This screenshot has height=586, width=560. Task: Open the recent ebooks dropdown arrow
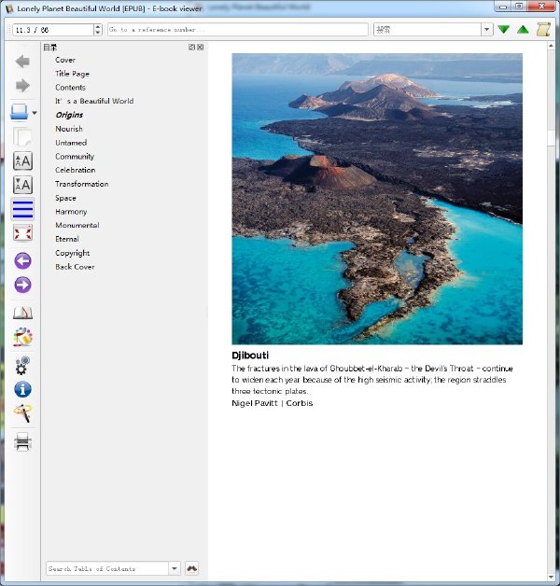pos(35,113)
